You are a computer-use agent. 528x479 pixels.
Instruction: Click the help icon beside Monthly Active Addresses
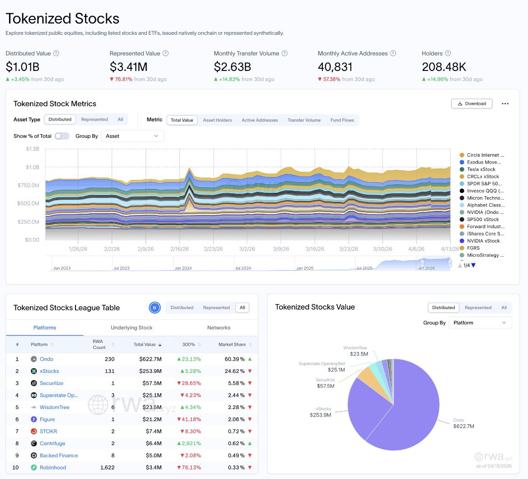point(393,53)
